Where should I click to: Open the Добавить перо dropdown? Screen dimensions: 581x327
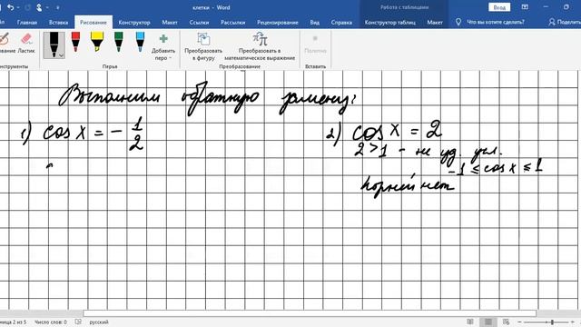click(163, 47)
